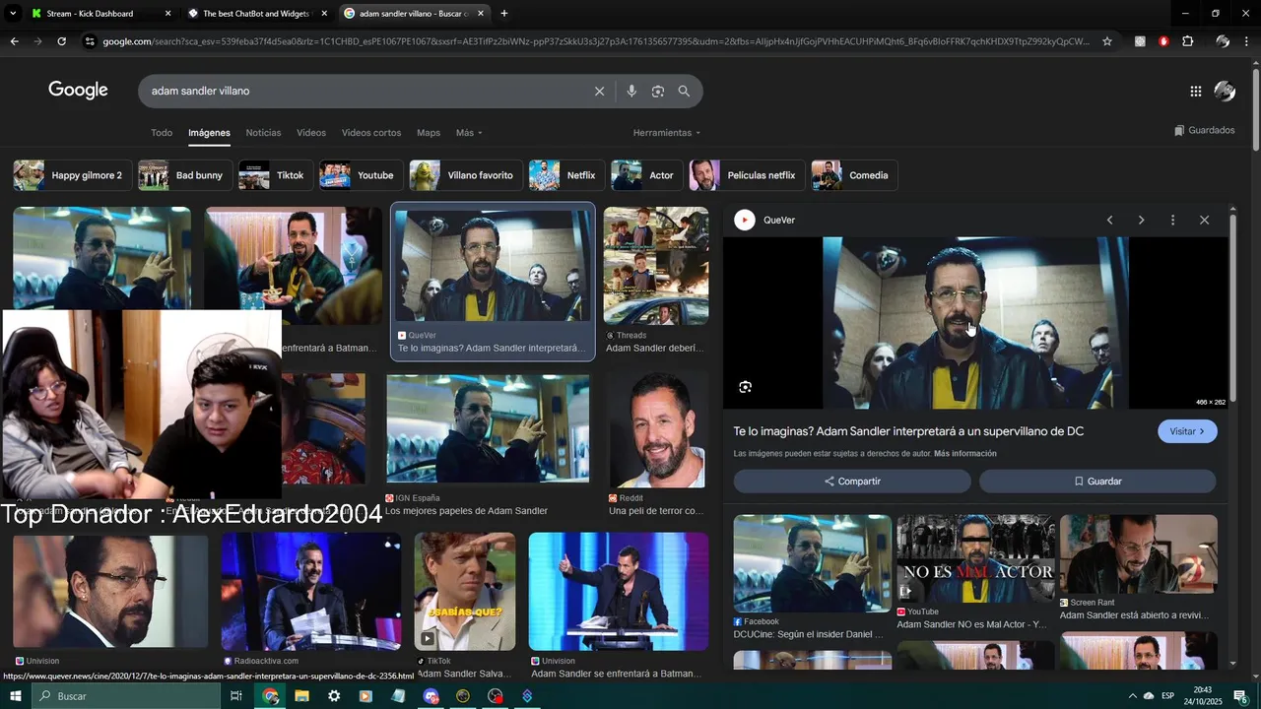Show previous image in preview panel

(1109, 220)
